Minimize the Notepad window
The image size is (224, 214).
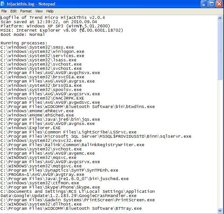204,4
